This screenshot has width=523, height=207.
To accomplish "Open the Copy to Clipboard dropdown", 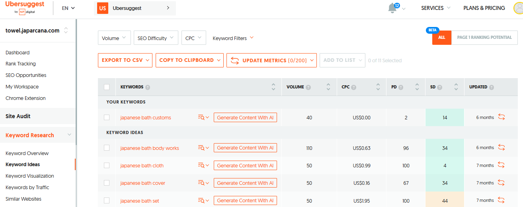I will click(x=189, y=60).
